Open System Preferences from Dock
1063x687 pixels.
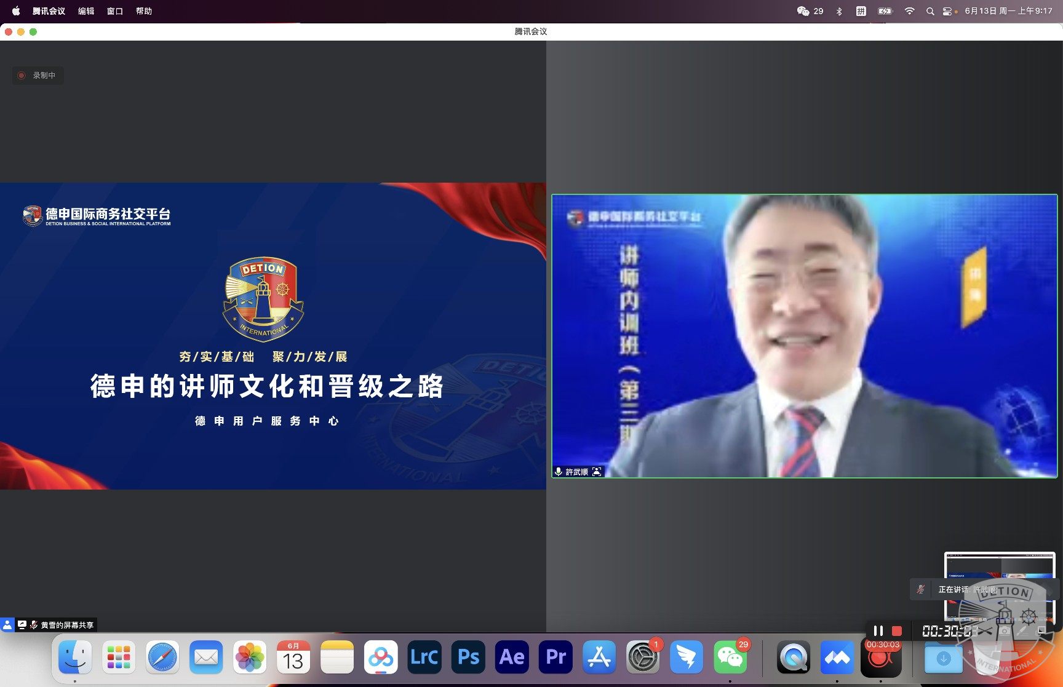(x=643, y=657)
